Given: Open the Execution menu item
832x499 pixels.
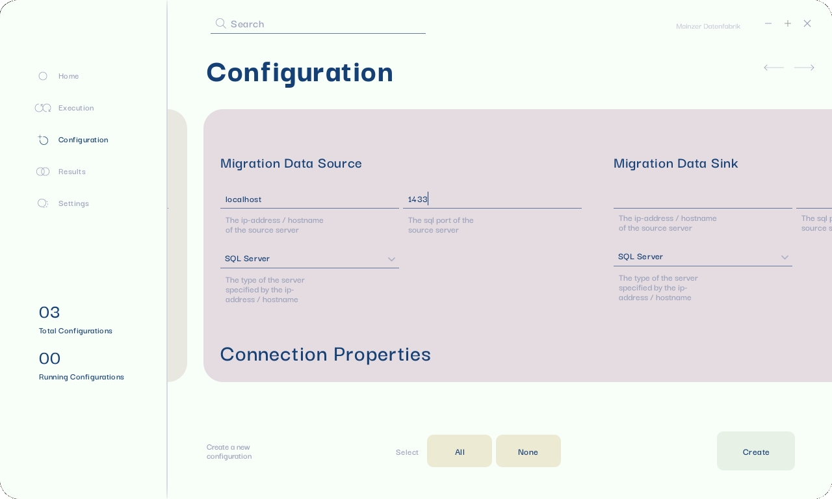Looking at the screenshot, I should [76, 108].
